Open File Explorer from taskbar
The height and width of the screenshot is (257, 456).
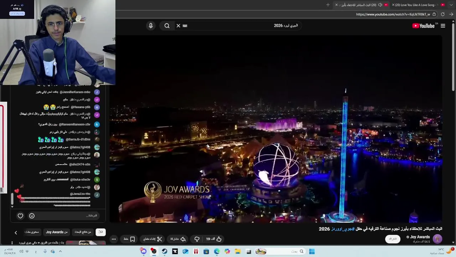pyautogui.click(x=238, y=252)
